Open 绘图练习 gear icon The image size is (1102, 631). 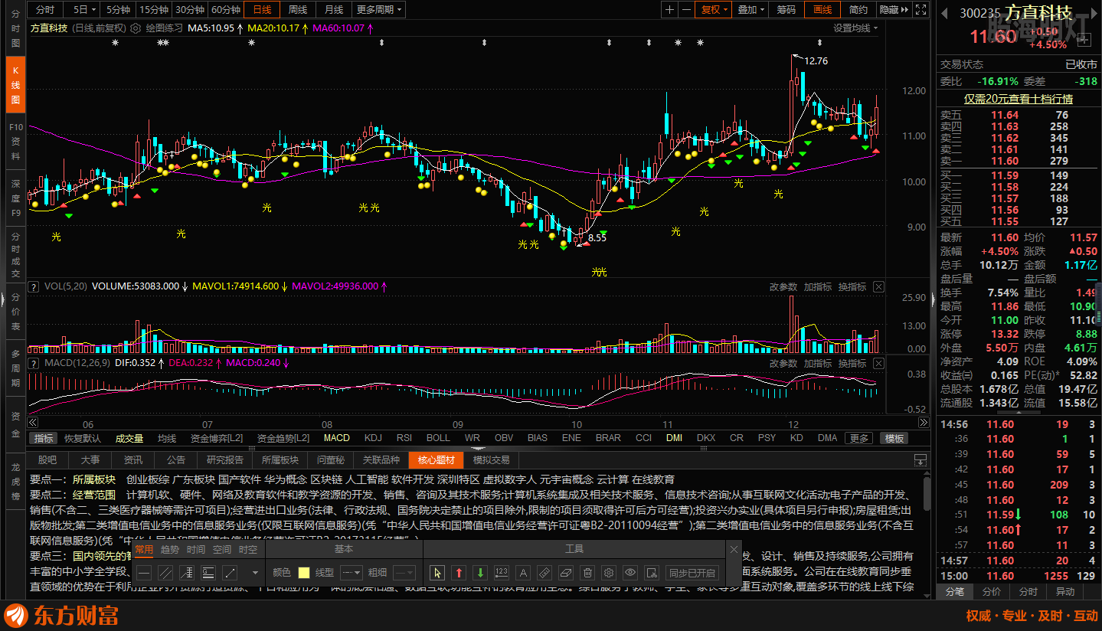[136, 28]
